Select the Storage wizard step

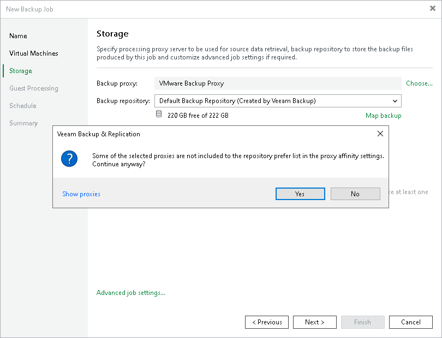21,71
